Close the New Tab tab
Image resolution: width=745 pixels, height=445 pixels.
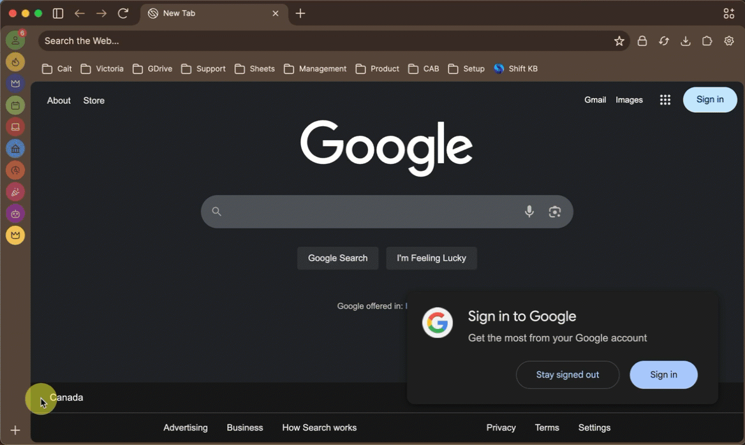tap(275, 13)
